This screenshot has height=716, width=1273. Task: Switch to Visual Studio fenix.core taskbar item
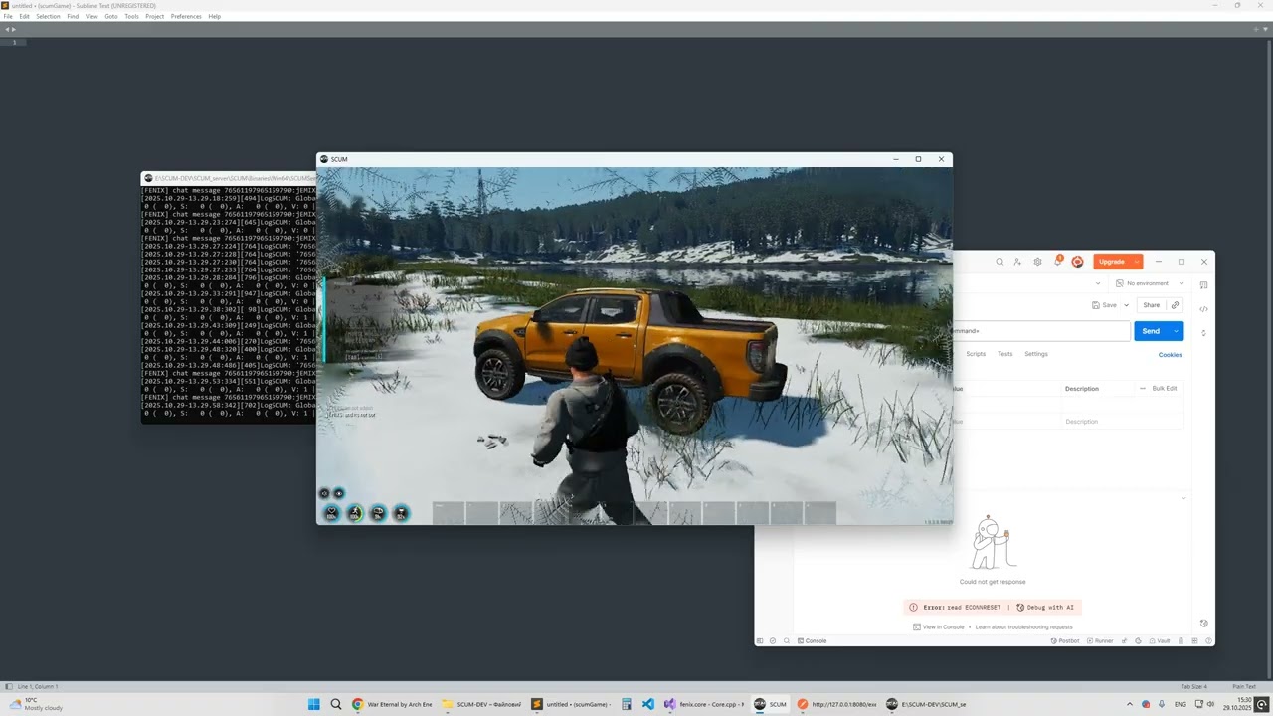click(x=705, y=704)
